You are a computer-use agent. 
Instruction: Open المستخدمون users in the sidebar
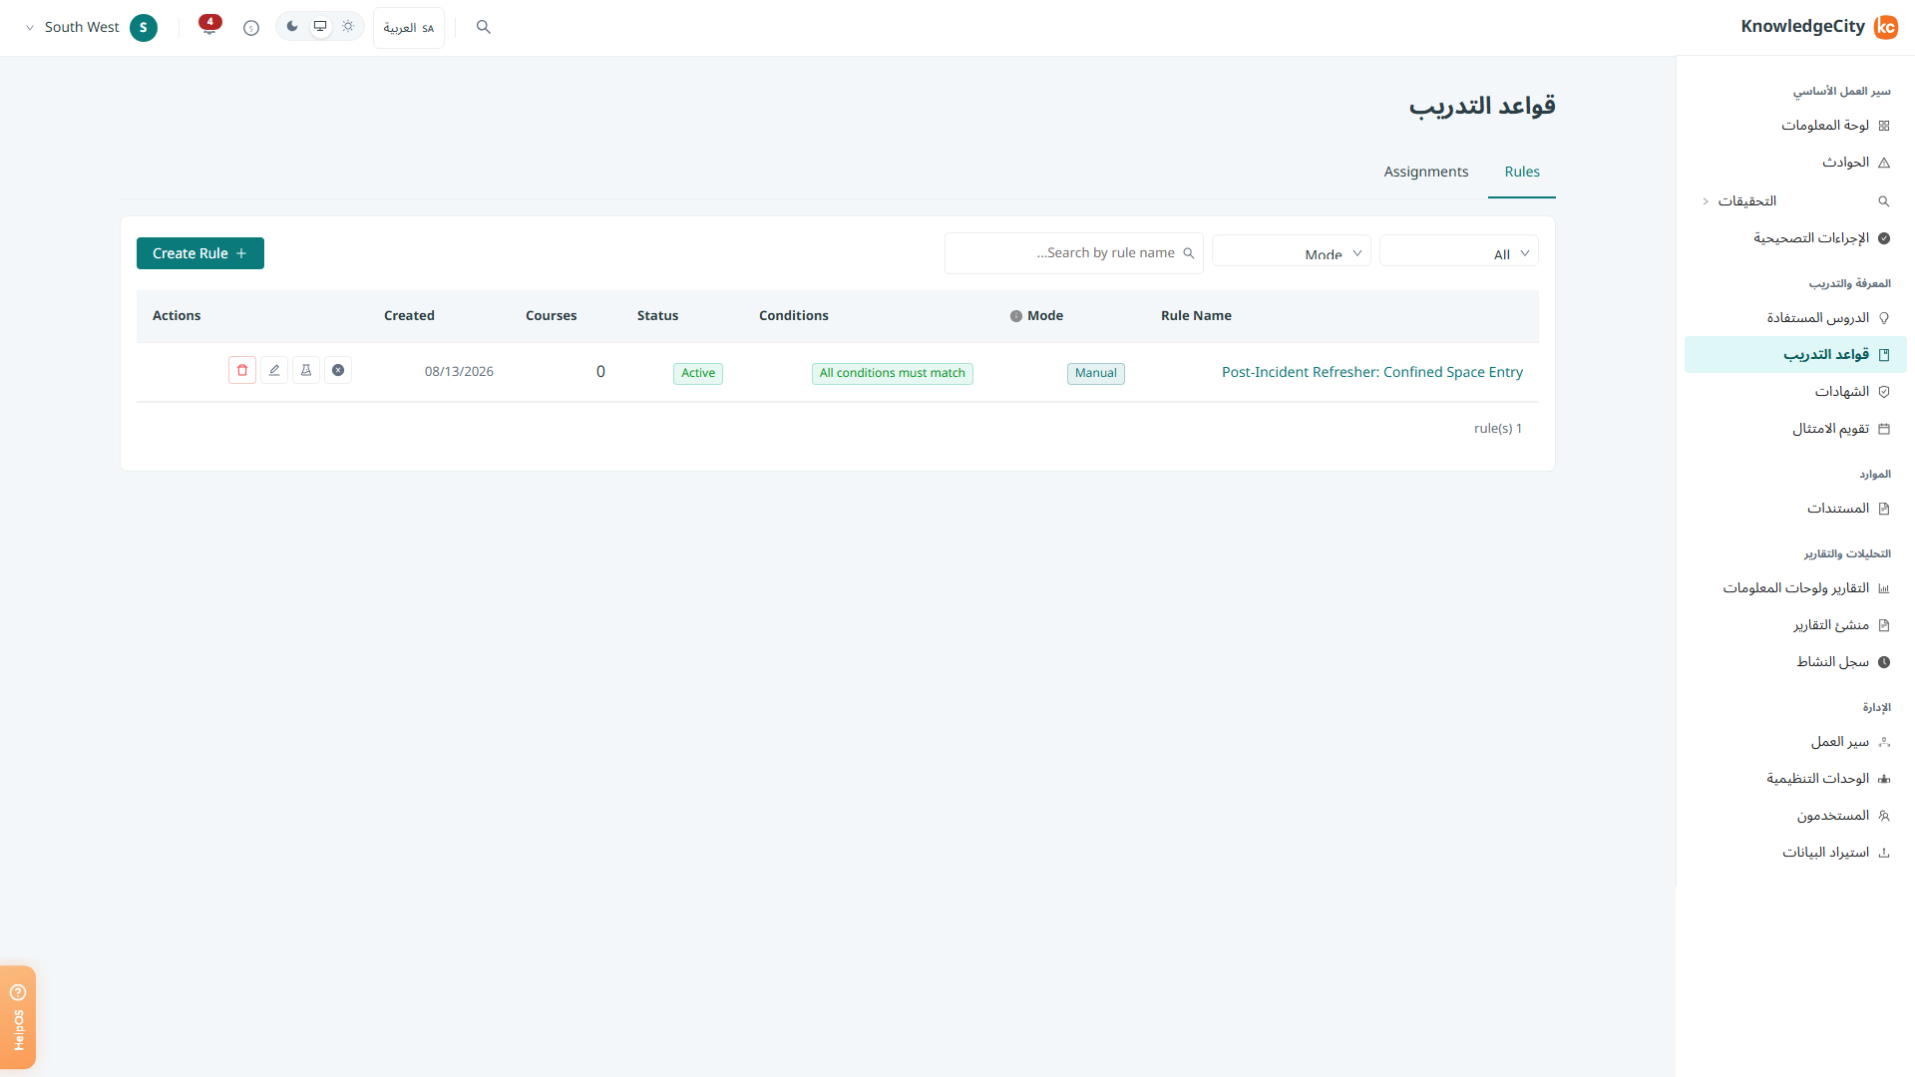tap(1795, 816)
